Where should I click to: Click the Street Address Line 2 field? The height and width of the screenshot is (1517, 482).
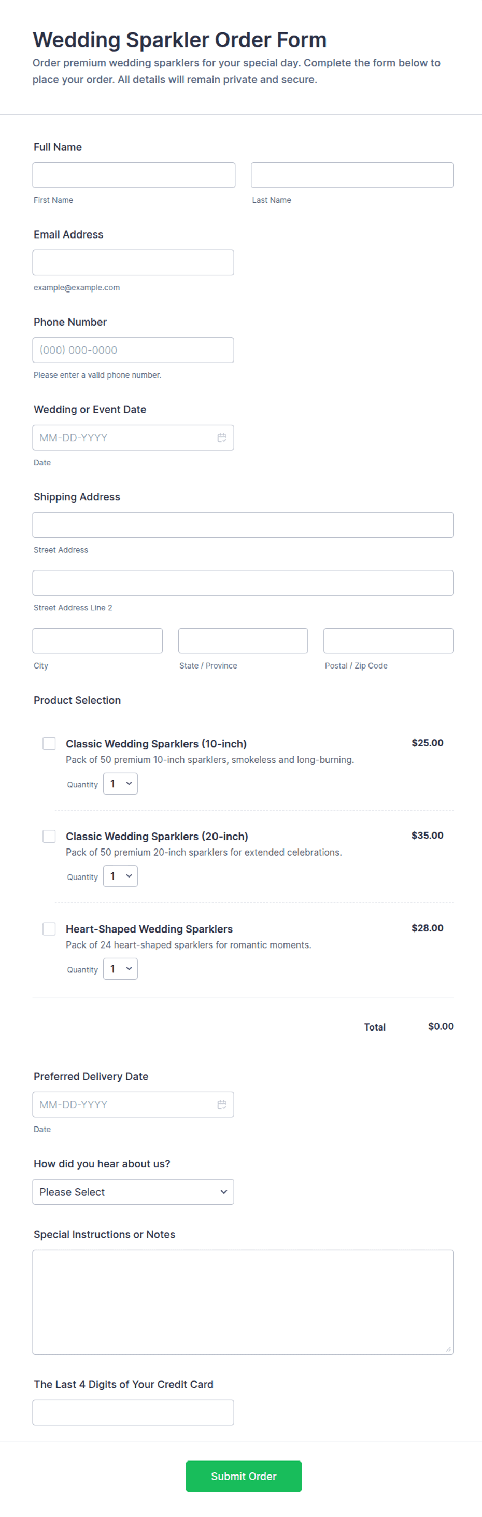tap(243, 582)
